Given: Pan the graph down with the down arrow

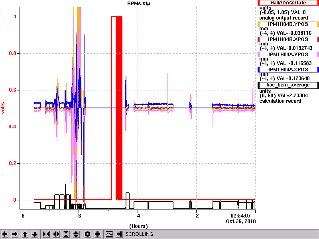Looking at the screenshot, I should [x=35, y=234].
